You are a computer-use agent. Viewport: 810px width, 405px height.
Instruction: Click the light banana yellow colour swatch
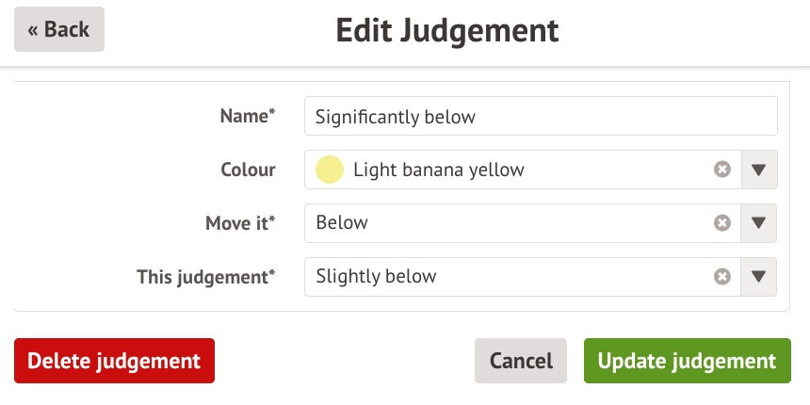pyautogui.click(x=330, y=170)
